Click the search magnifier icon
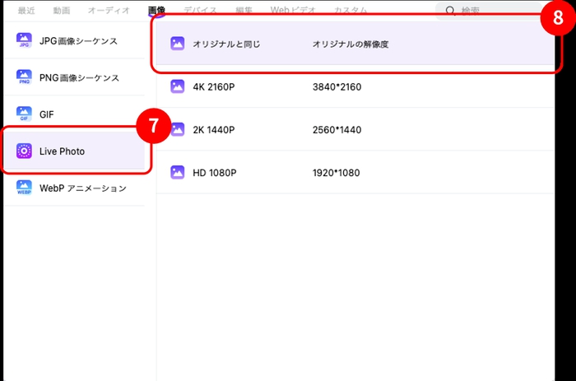Screen dimensions: 576x381 pos(450,11)
